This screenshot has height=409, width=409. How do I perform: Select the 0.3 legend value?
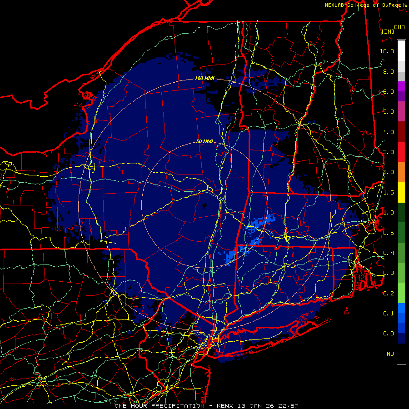tap(389, 273)
